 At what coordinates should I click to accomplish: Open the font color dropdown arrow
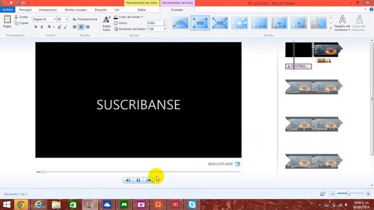(x=54, y=27)
